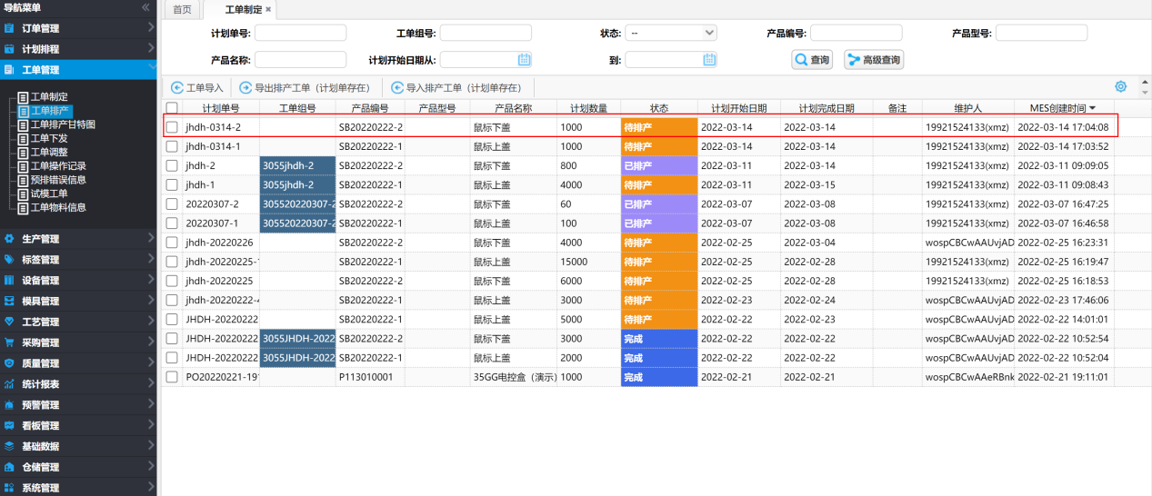Click 完成 status cell of PO20220221 row

point(659,377)
